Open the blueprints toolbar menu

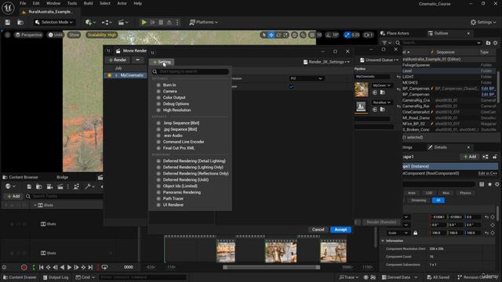[x=107, y=22]
